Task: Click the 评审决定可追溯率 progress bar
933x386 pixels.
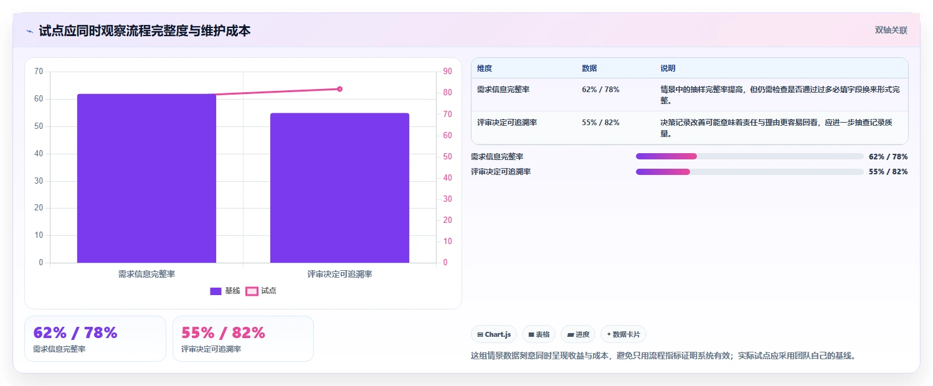Action: coord(750,172)
